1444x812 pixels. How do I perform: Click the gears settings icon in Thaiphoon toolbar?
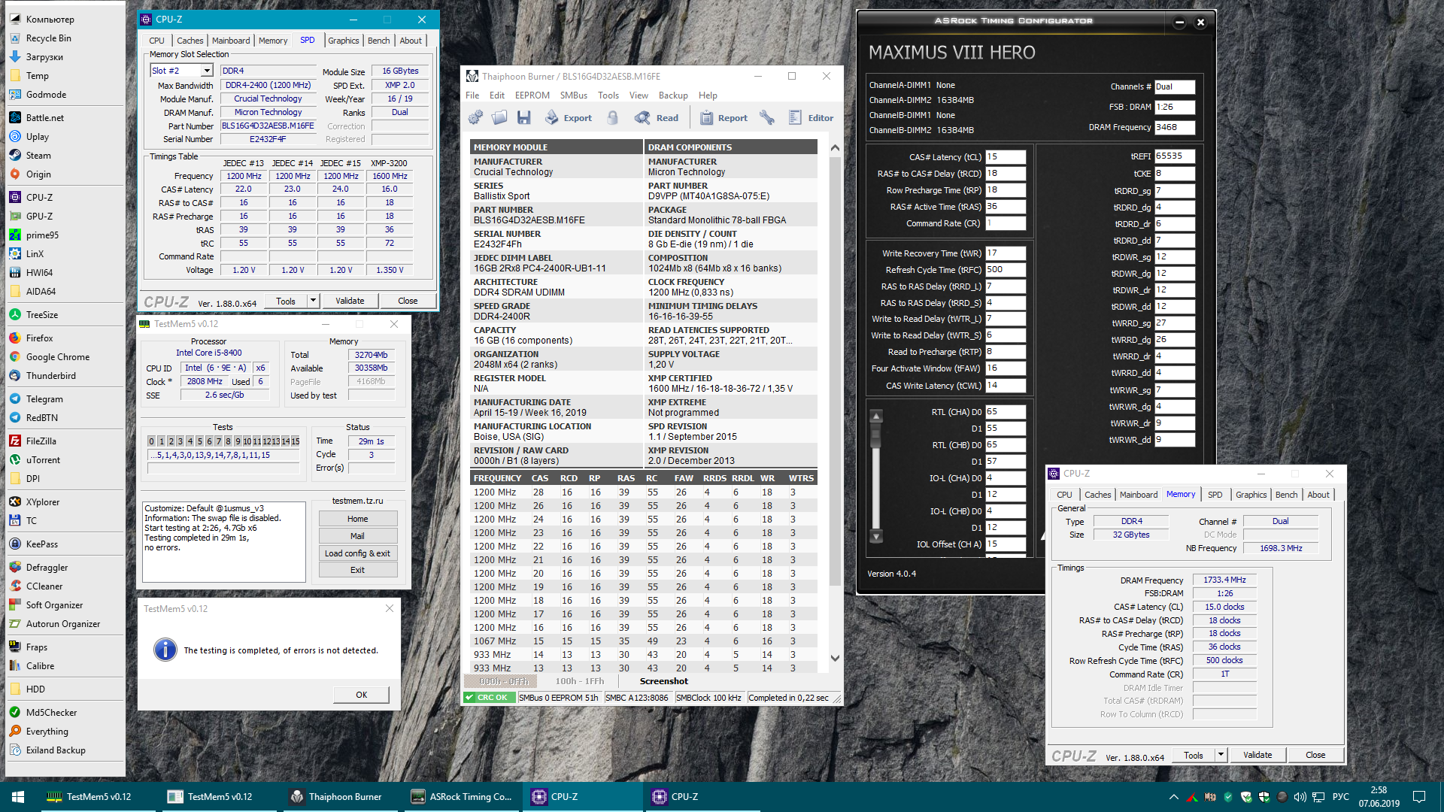click(x=475, y=117)
